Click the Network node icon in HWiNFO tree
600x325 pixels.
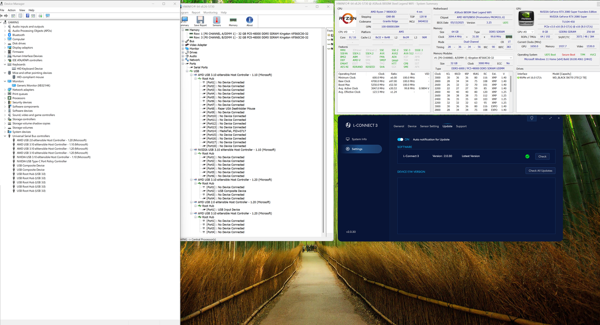tap(187, 60)
